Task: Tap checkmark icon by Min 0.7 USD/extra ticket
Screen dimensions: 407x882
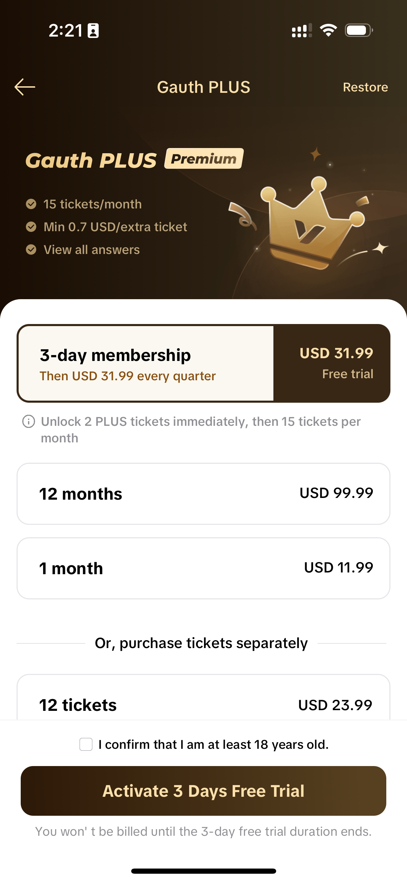Action: click(31, 227)
